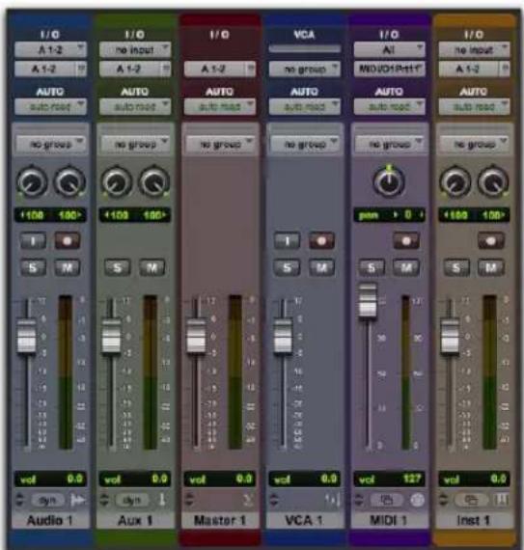Click the Audio 1 volume fader
The image size is (524, 550).
27,337
